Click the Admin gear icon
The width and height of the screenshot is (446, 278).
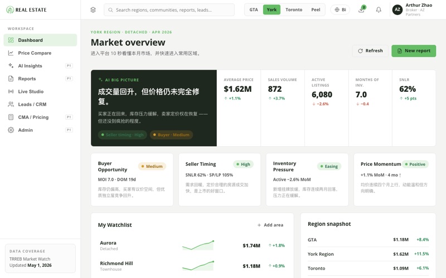[11, 130]
